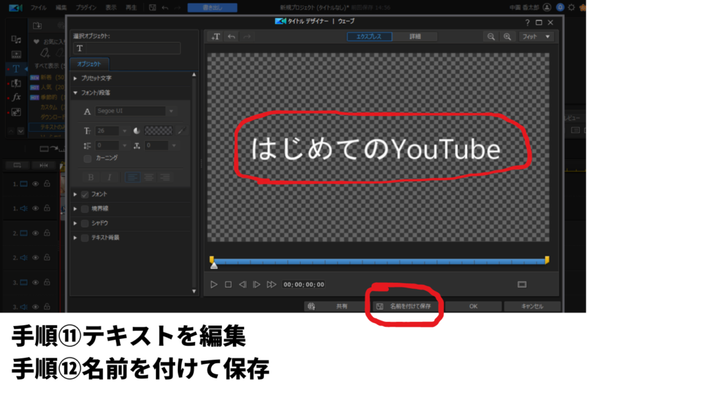Fast forward the title preview
Screen dimensions: 706x397
(271, 285)
